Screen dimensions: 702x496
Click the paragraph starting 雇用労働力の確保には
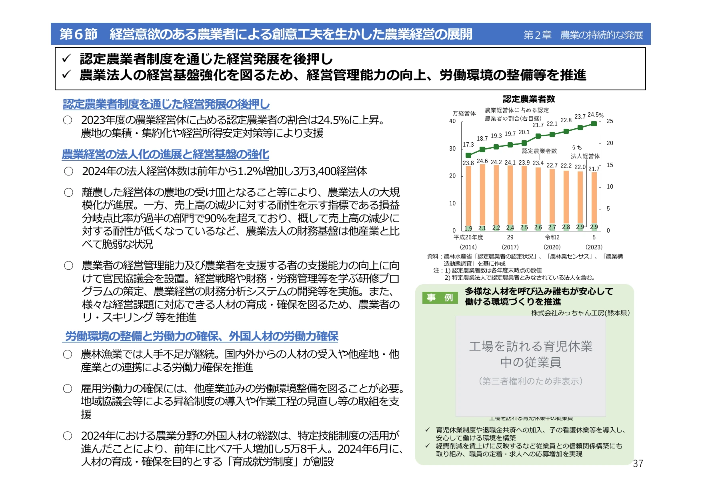[x=242, y=401]
